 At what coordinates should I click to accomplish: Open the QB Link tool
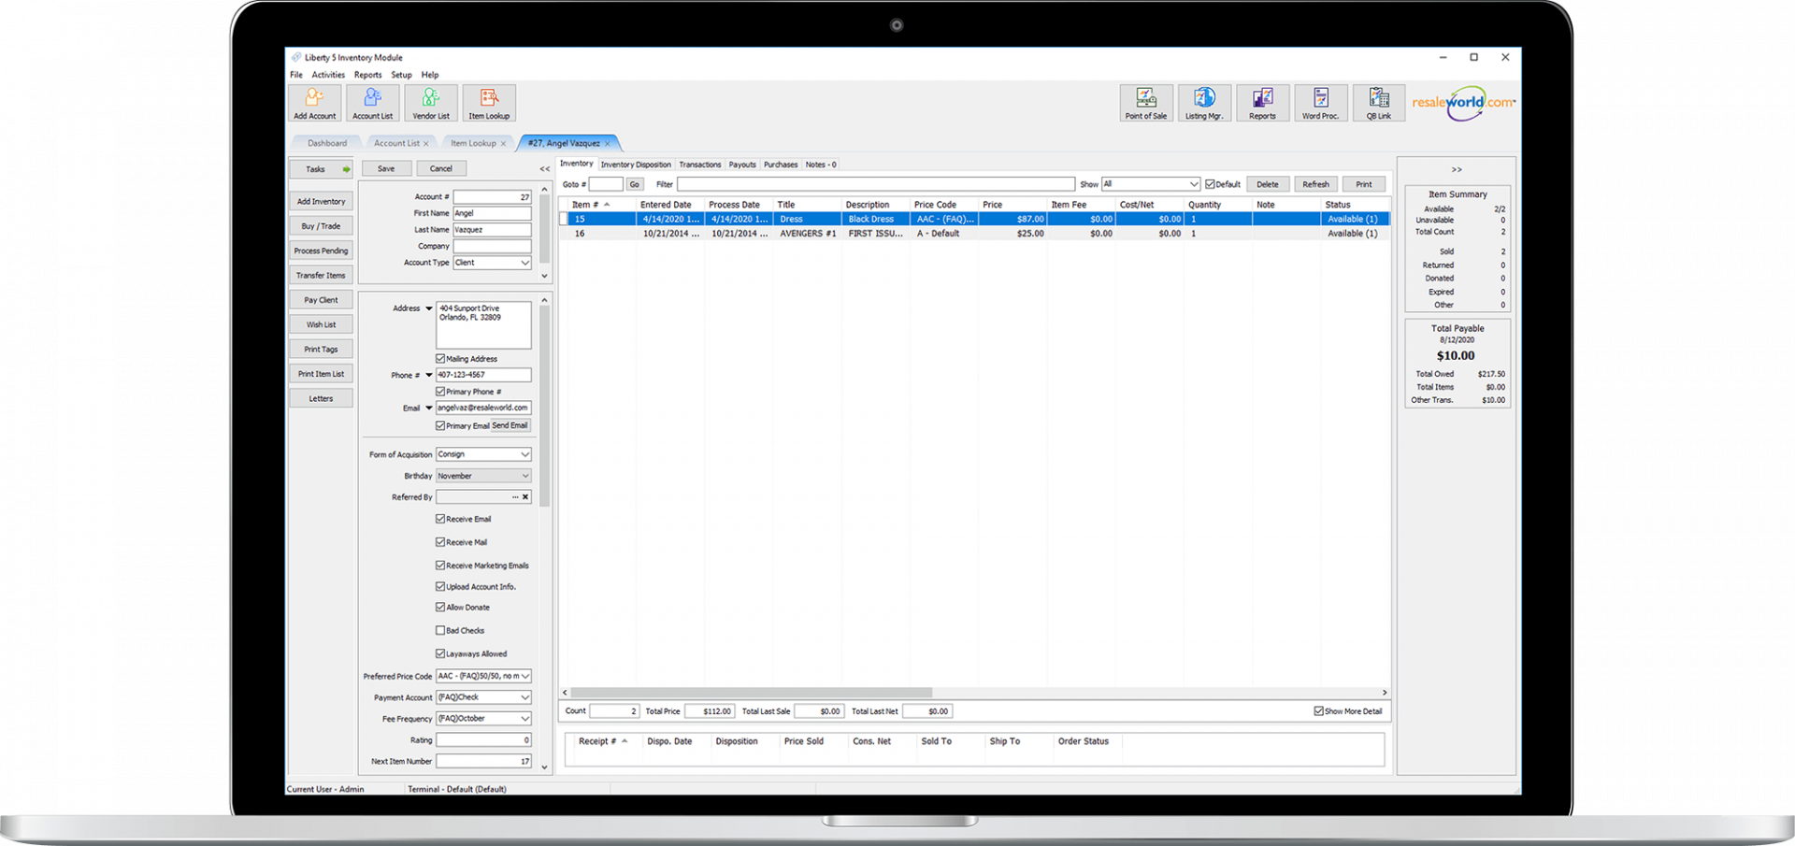coord(1378,103)
